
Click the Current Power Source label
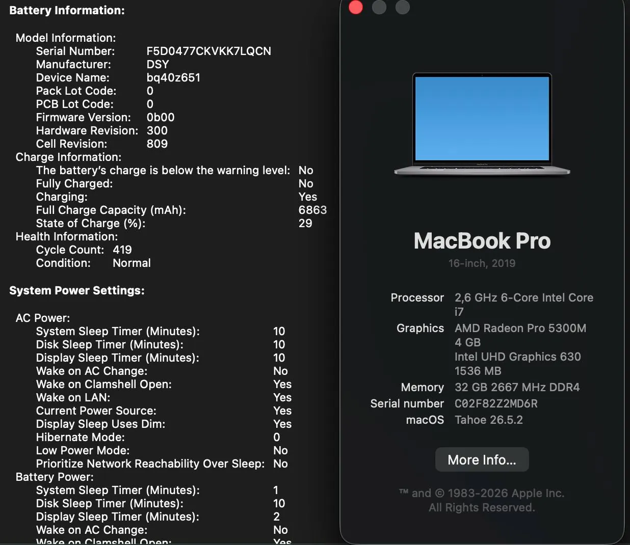click(96, 411)
